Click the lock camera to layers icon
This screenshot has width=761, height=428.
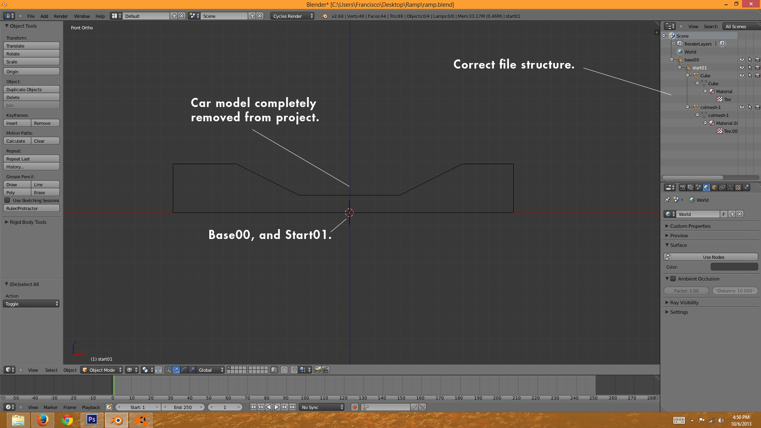pos(274,370)
